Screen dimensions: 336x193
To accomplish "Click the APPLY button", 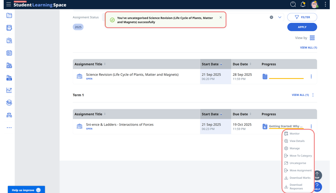I will pyautogui.click(x=302, y=27).
